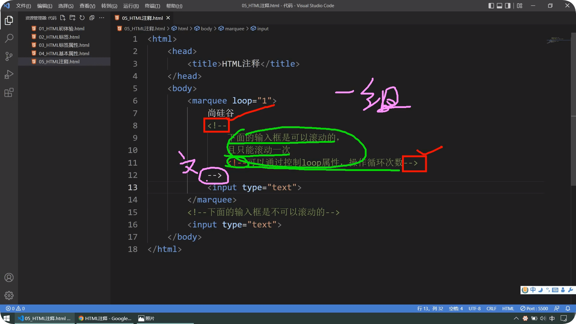
Task: Open the Source Control view
Action: point(9,56)
